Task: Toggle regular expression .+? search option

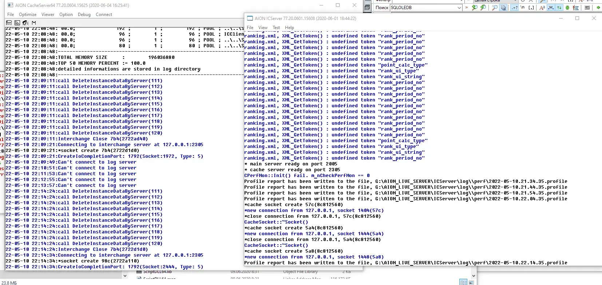Action: [x=514, y=7]
